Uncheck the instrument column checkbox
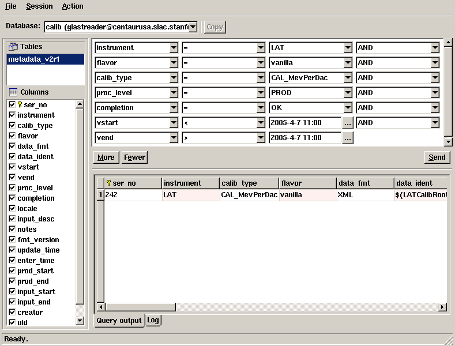Image resolution: width=455 pixels, height=346 pixels. click(12, 115)
